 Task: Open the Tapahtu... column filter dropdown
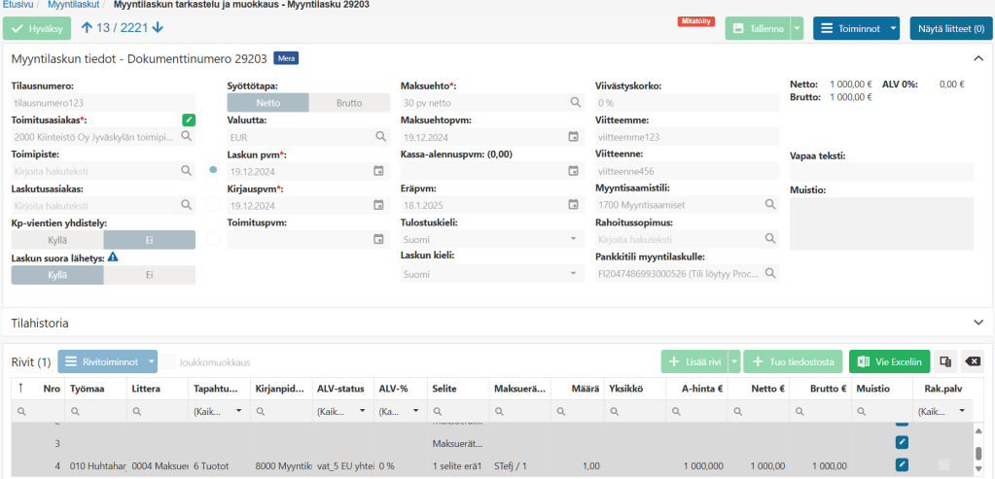click(239, 411)
